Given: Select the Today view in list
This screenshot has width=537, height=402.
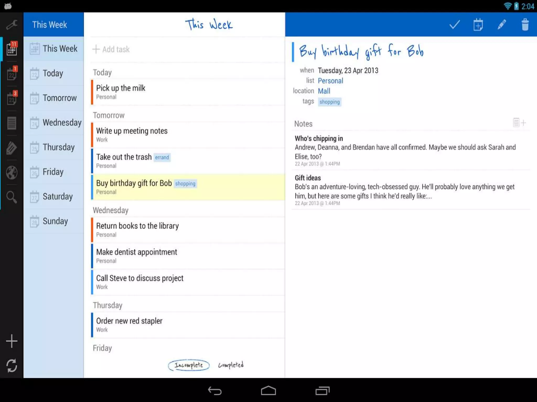Looking at the screenshot, I should tap(53, 73).
